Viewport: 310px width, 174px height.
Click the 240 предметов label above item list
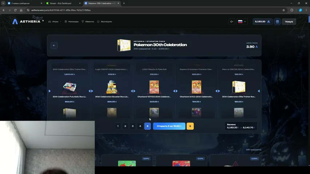(254, 150)
